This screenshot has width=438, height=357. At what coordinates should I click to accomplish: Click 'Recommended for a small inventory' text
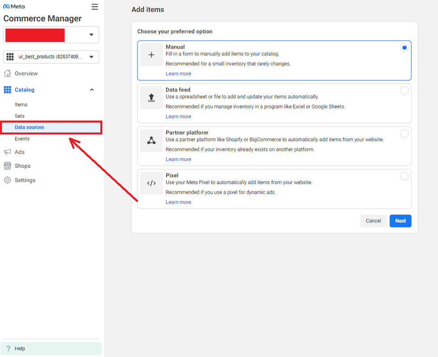click(x=228, y=64)
